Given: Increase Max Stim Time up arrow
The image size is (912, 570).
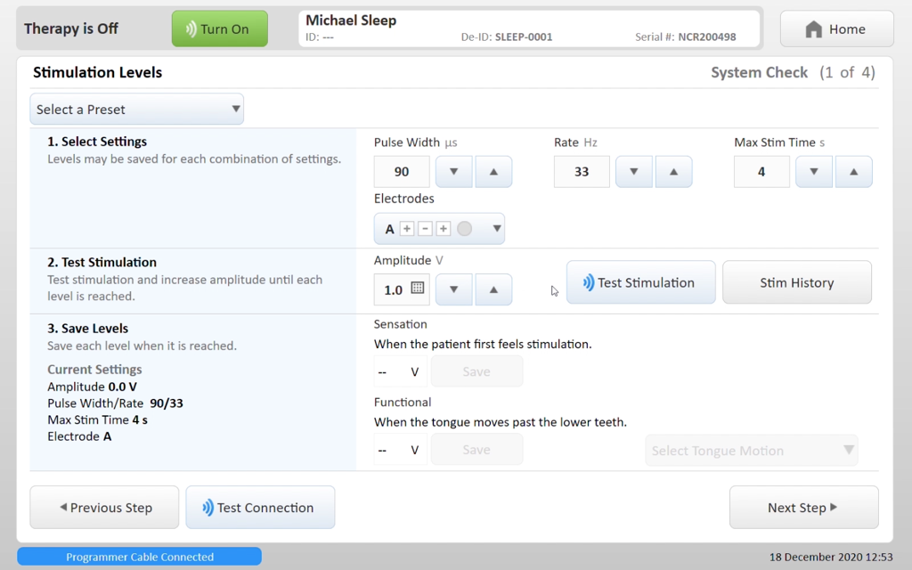Looking at the screenshot, I should [853, 172].
